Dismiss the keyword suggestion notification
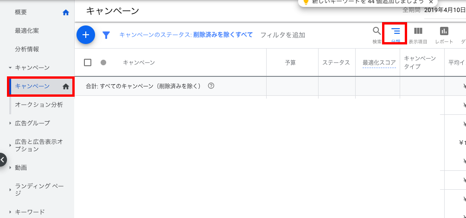Viewport: 466px width, 218px height. [x=431, y=2]
